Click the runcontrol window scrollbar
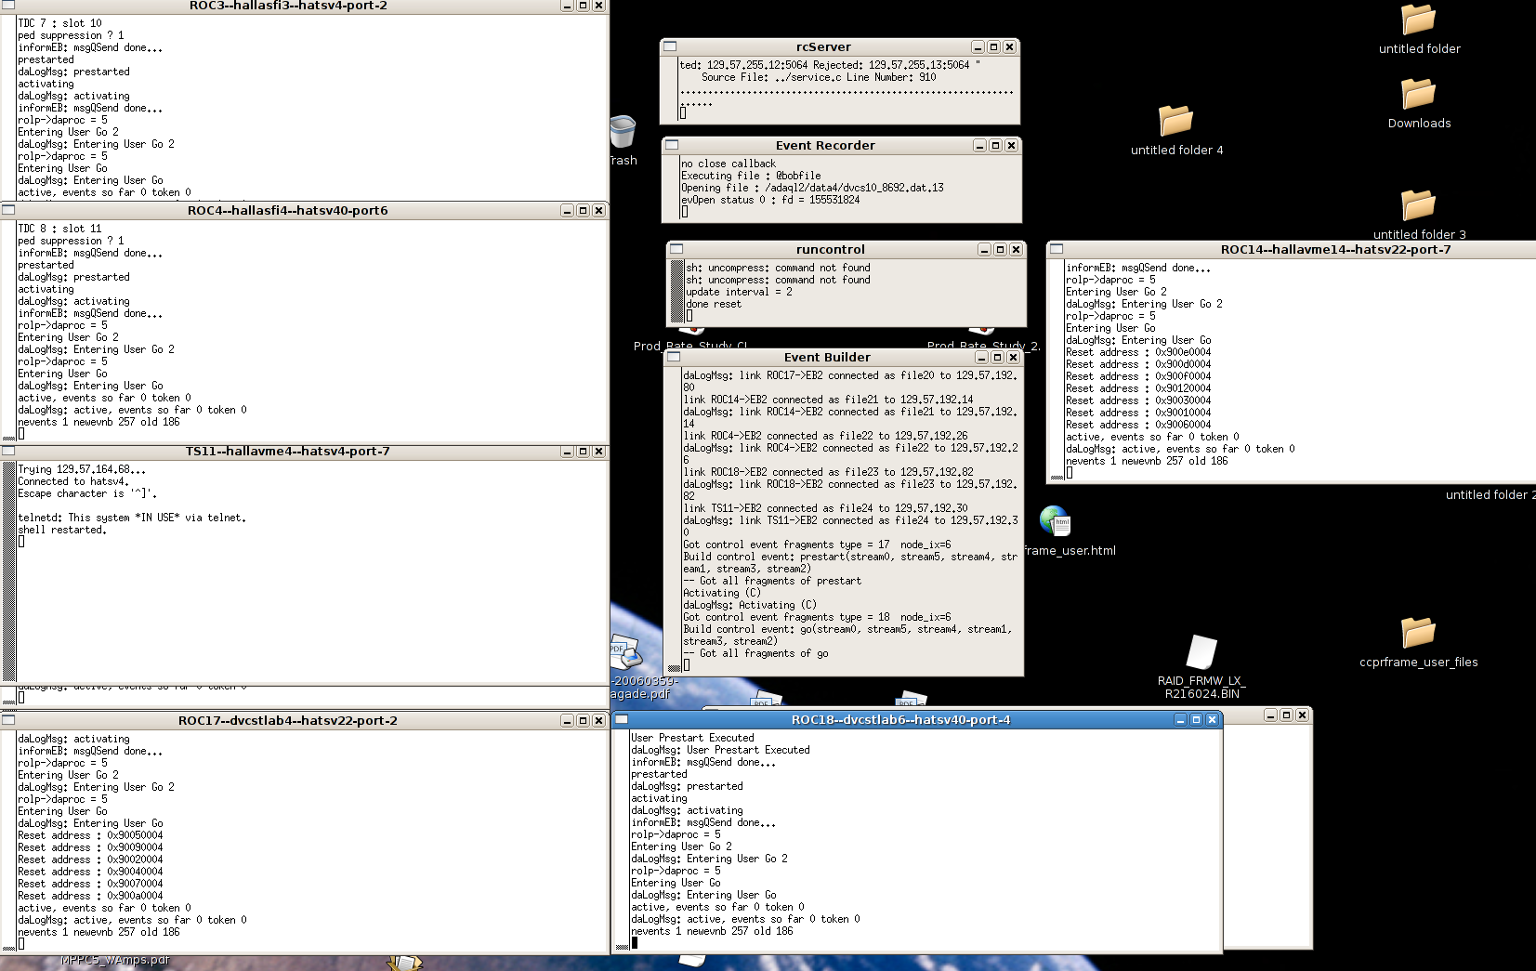Image resolution: width=1536 pixels, height=971 pixels. click(x=677, y=292)
